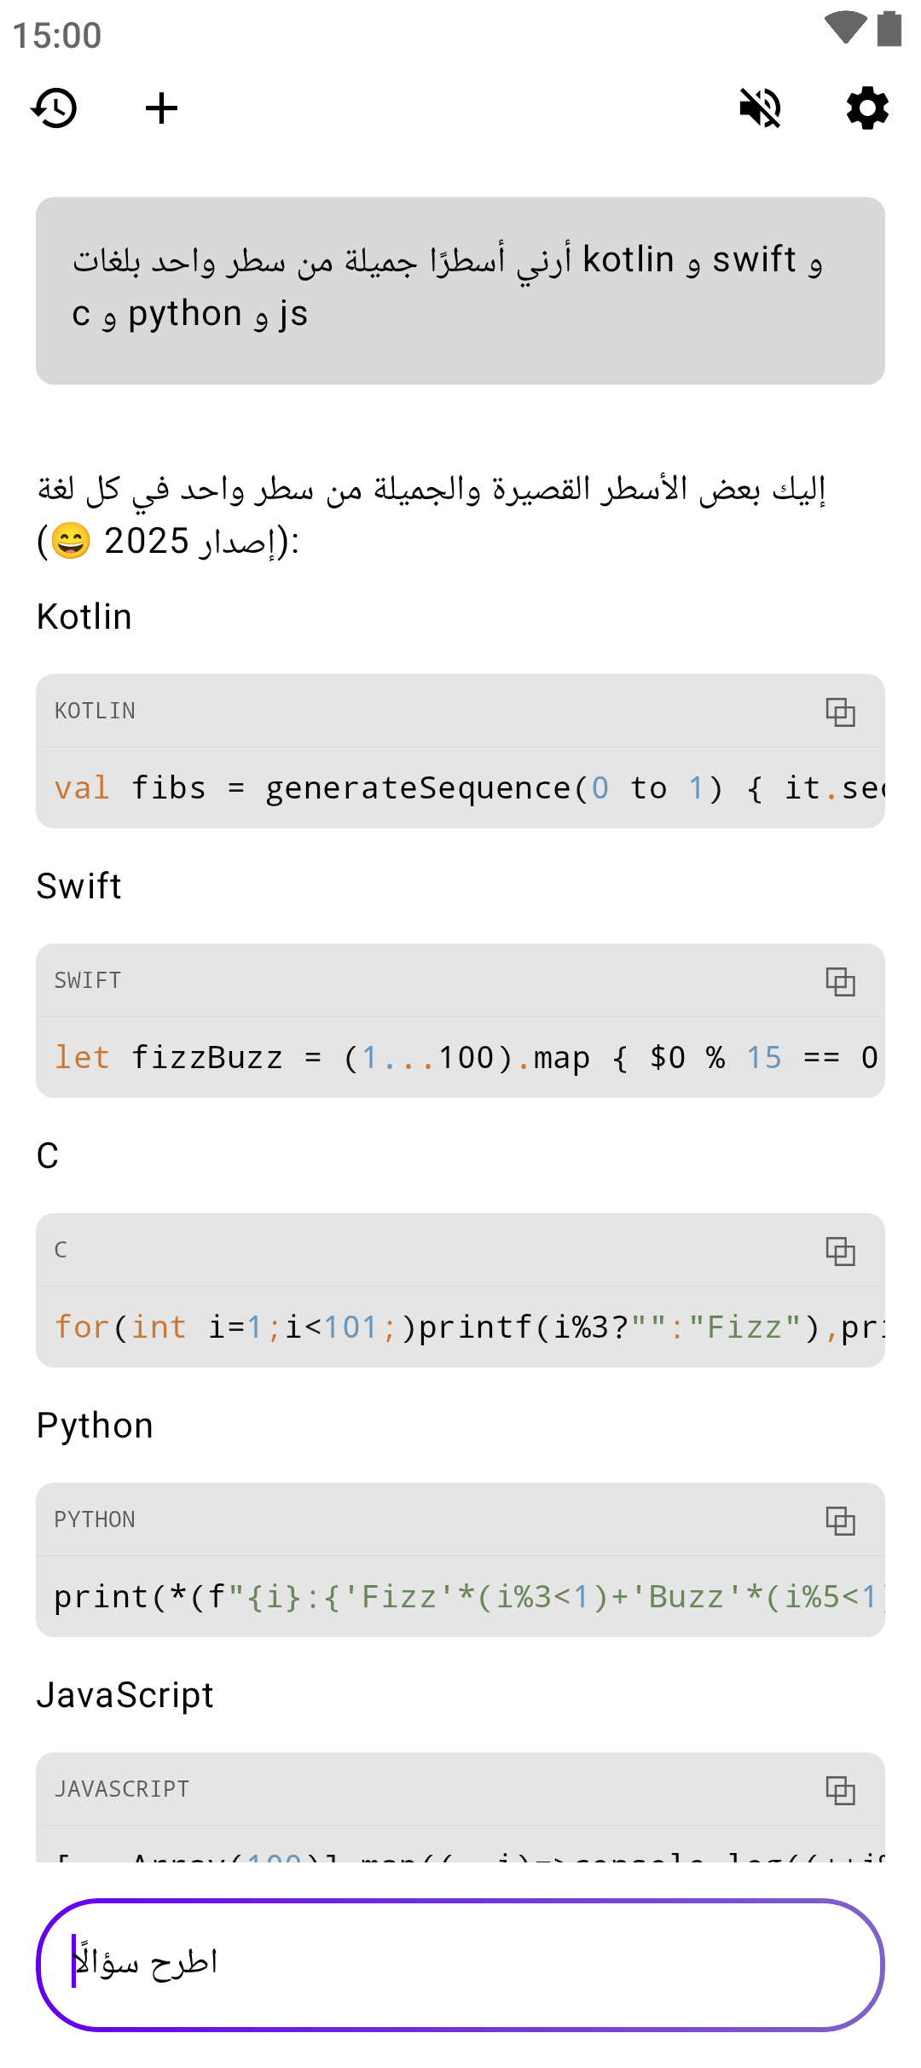Tap the KOTLIN language label header

point(95,712)
